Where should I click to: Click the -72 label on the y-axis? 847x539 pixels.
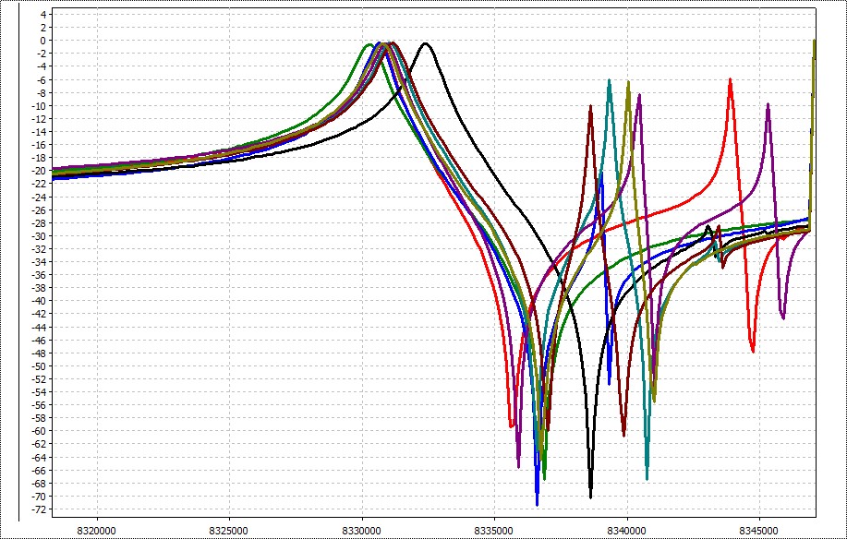[x=38, y=509]
